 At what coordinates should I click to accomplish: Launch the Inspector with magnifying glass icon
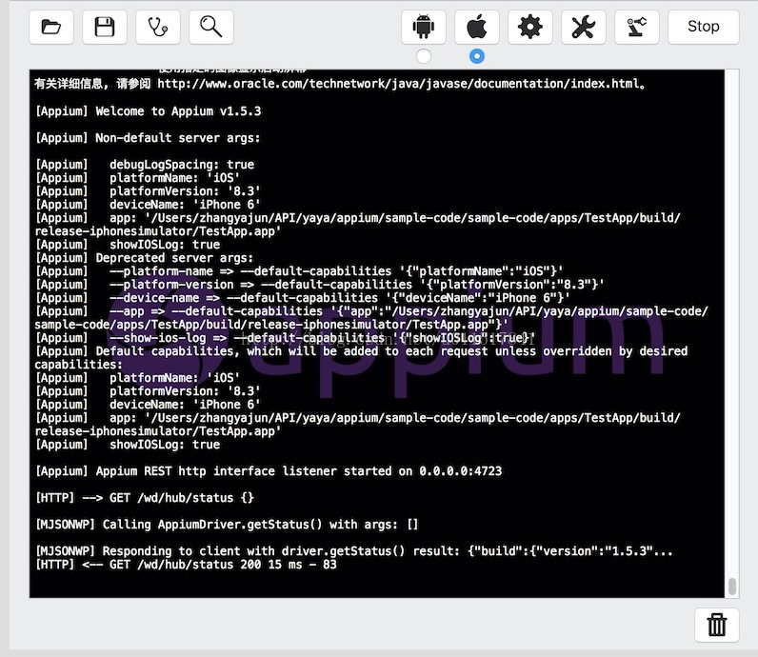tap(211, 27)
